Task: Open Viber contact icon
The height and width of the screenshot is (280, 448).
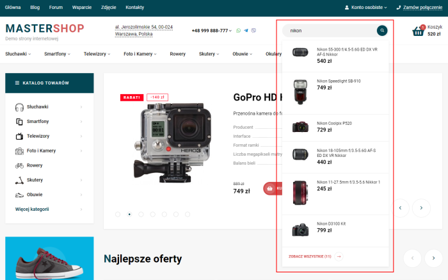Action: (253, 31)
